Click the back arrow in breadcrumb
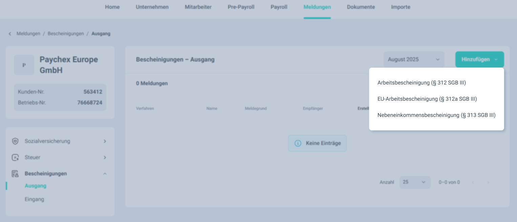Viewport: 517px width, 222px height. pos(10,34)
